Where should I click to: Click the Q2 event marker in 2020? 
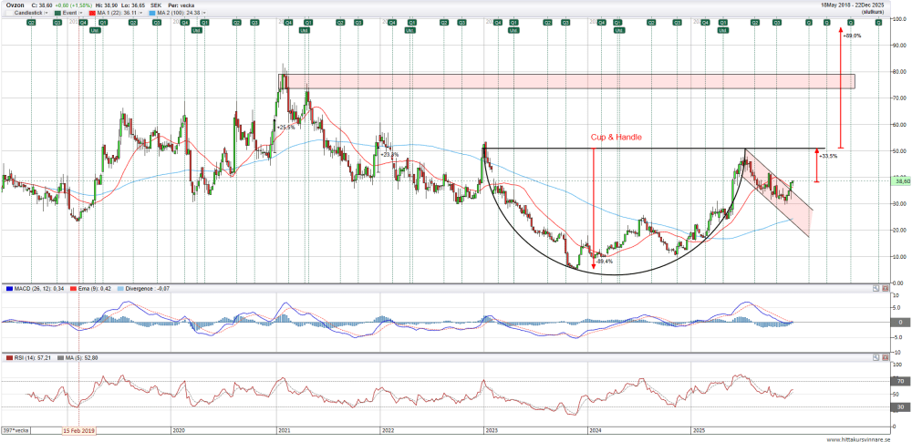(237, 23)
